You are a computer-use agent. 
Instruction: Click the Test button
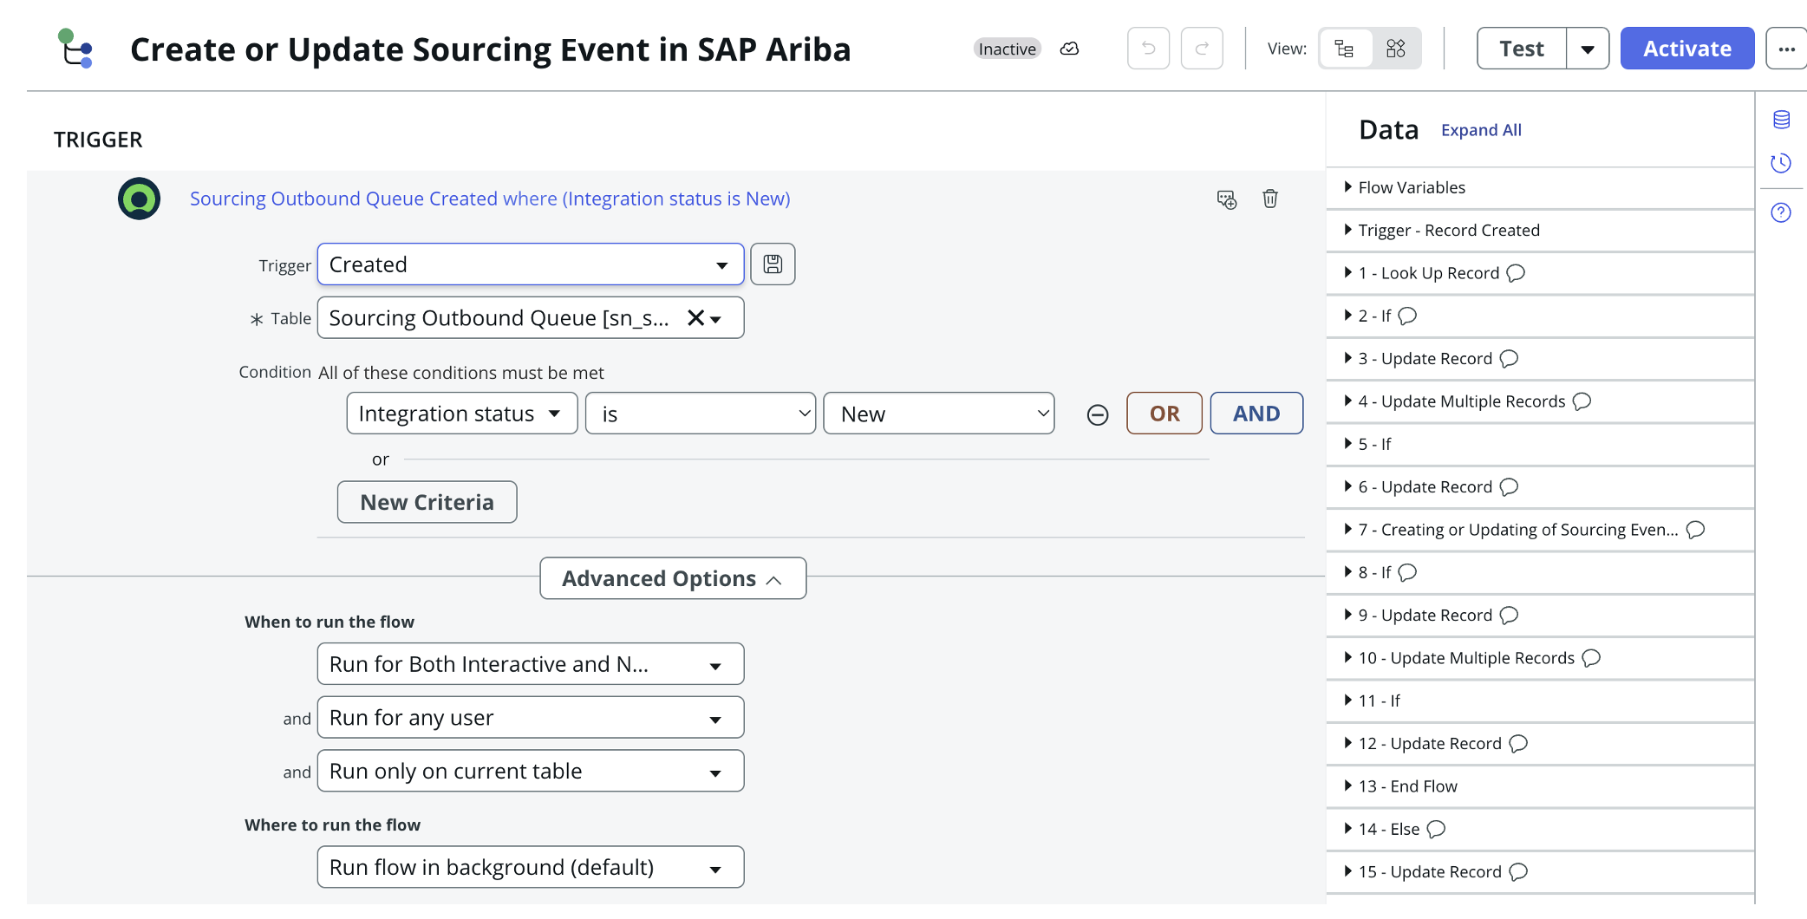point(1522,49)
